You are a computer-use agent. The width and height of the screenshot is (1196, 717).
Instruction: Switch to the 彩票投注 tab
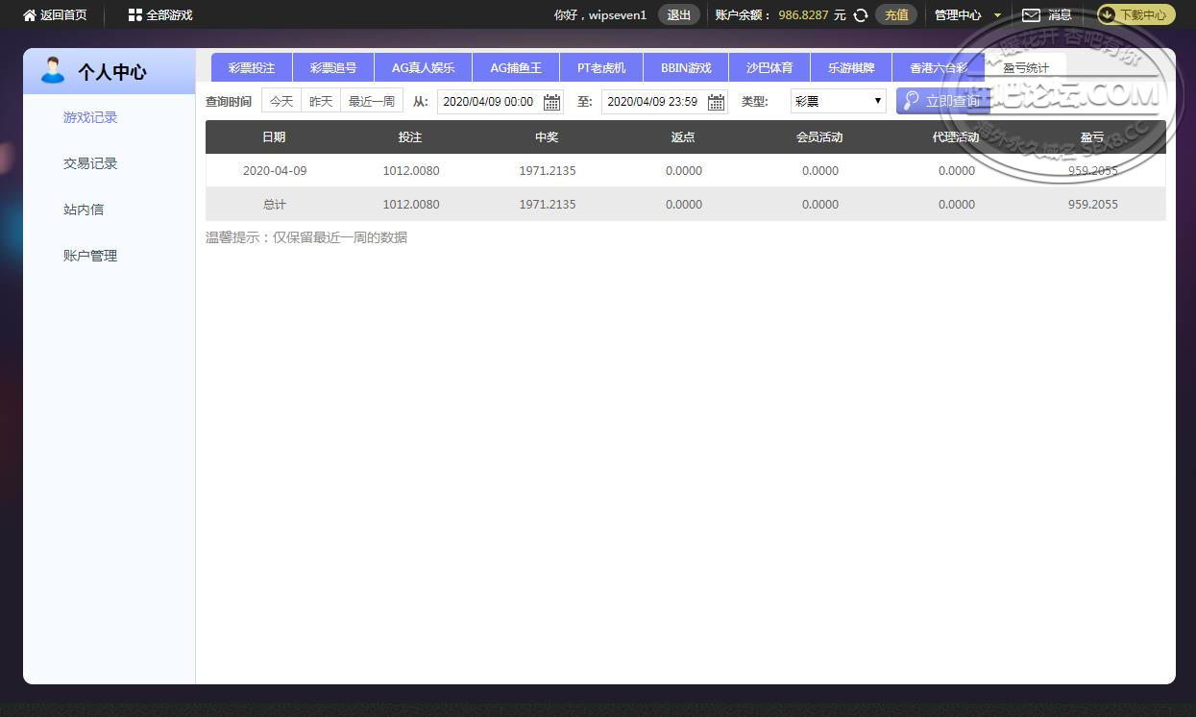coord(252,67)
